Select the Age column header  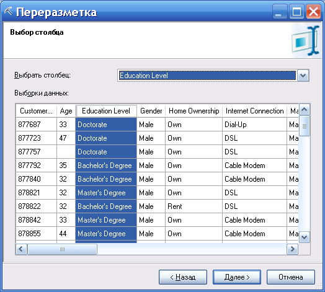66,111
